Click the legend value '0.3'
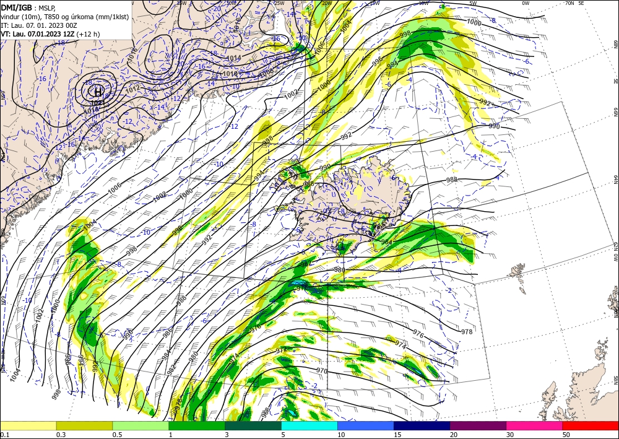The image size is (619, 439). pos(61,435)
